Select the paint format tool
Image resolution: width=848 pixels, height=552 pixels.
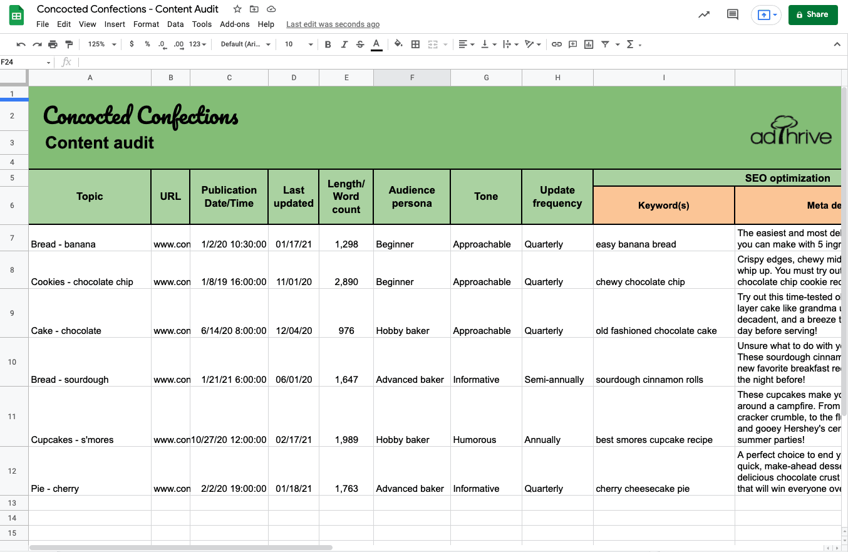coord(69,44)
